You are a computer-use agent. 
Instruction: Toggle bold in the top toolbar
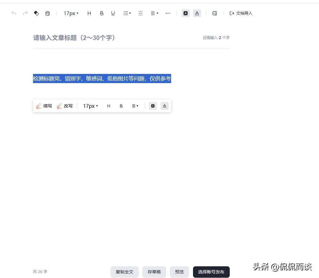pos(102,13)
